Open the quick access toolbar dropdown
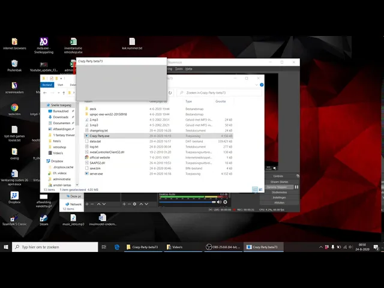Image resolution: width=384 pixels, height=288 pixels. [61, 79]
